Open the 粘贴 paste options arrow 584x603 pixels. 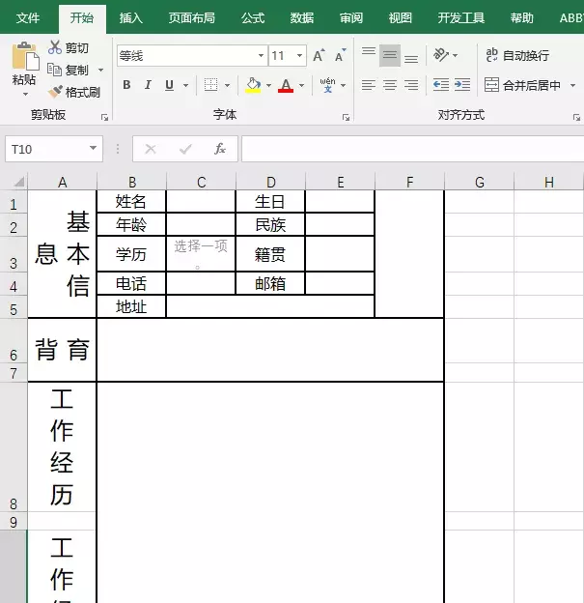[25, 95]
